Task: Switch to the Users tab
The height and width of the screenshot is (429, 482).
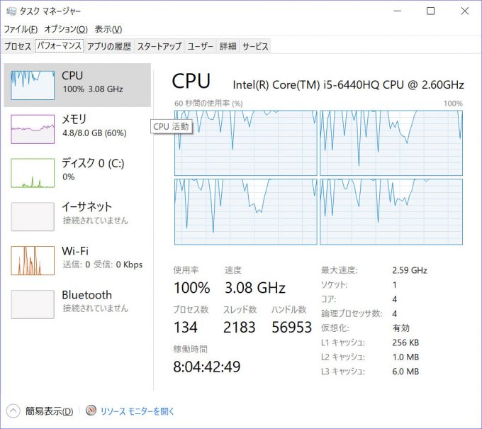Action: tap(201, 46)
